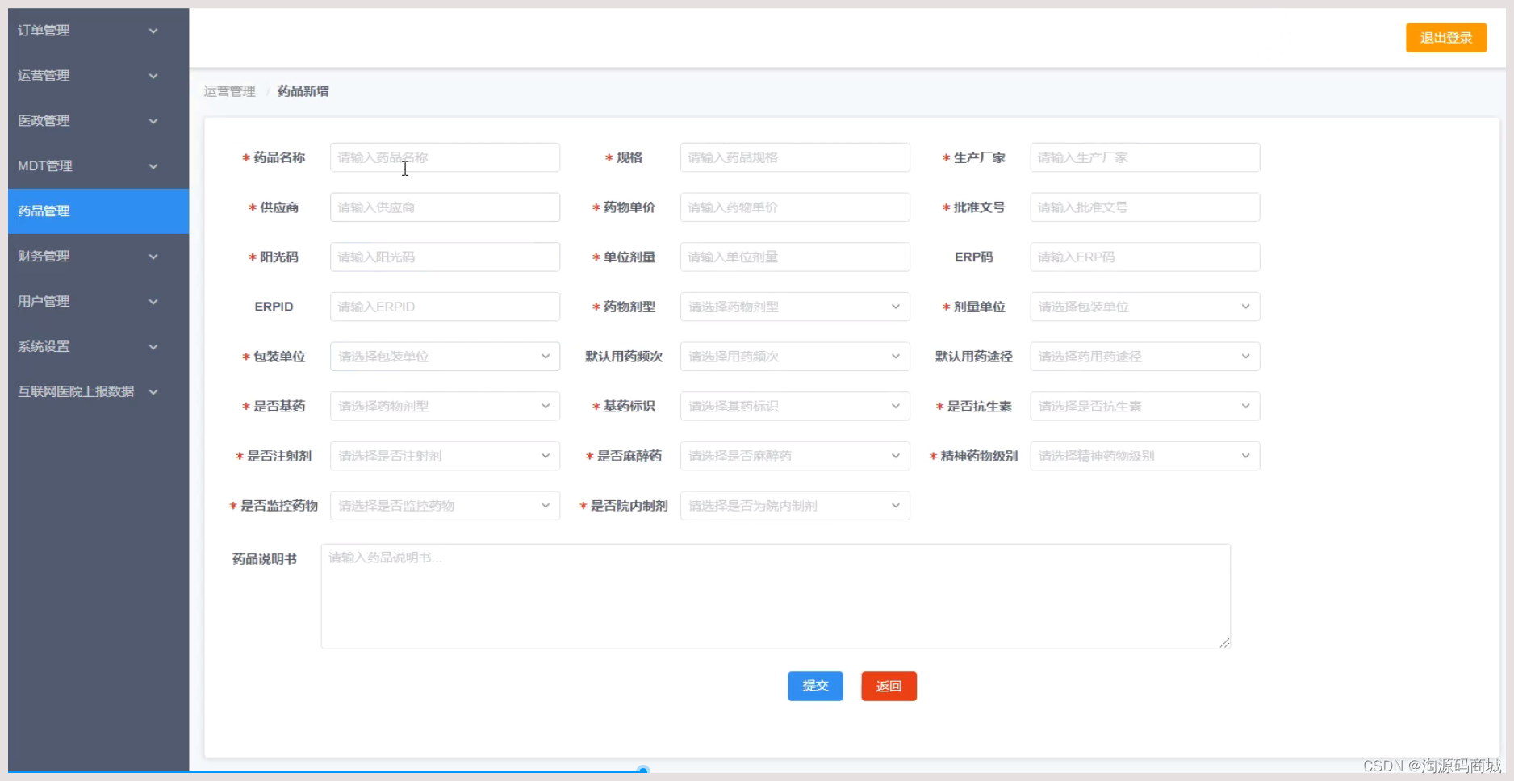Open the 药物剂型 dropdown

point(794,307)
